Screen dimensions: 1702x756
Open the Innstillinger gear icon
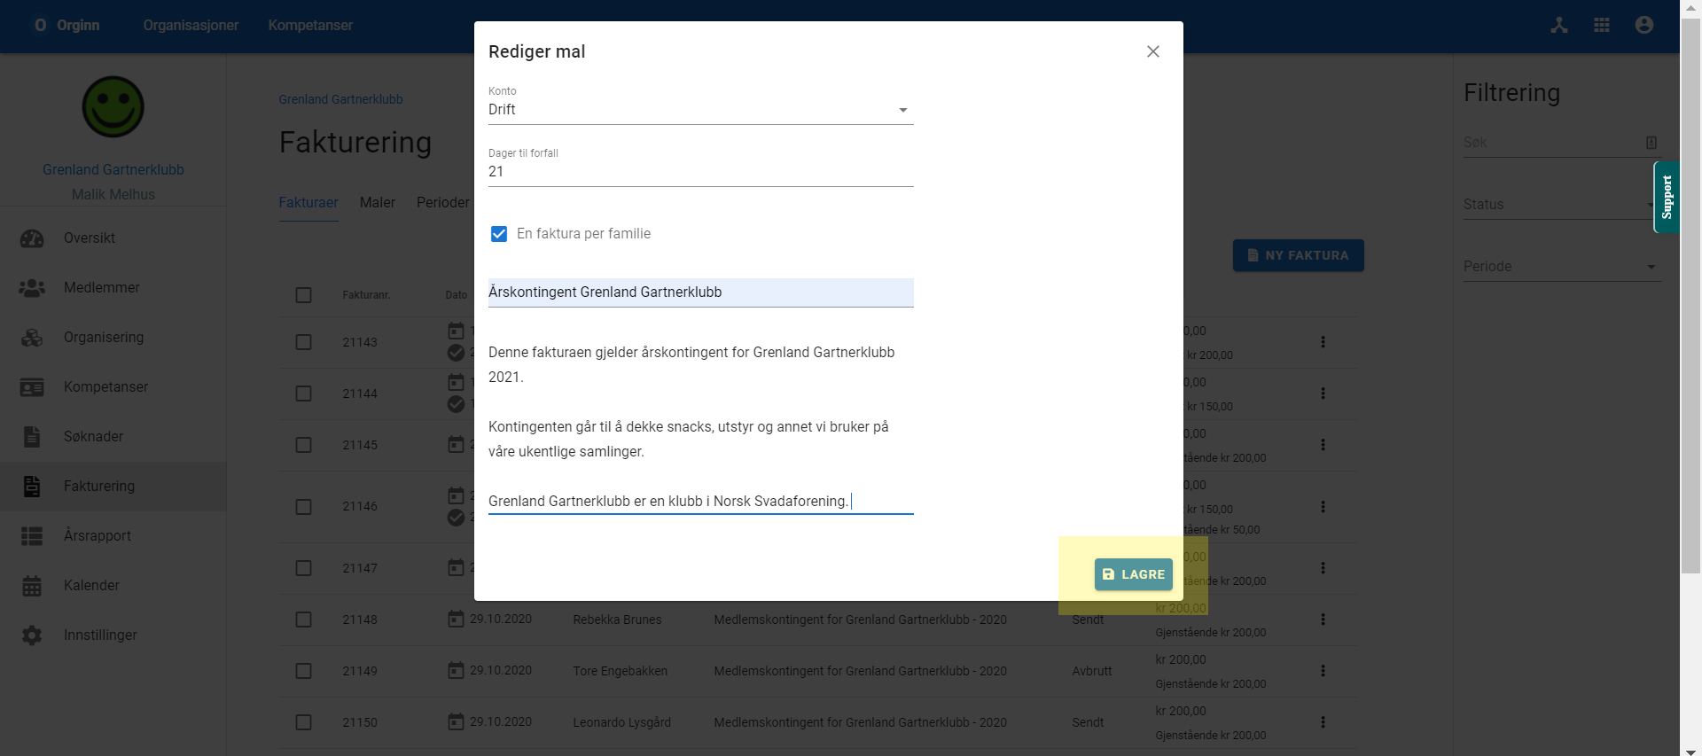(x=32, y=635)
